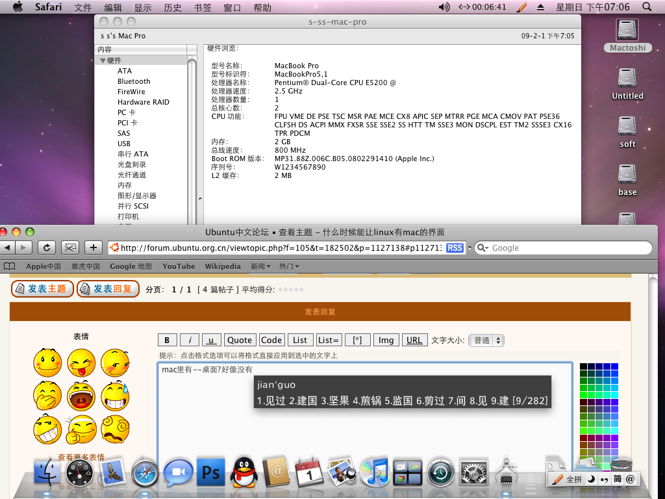Open the 文字大小 font size dropdown
Screen dimensions: 665x499
click(x=486, y=340)
